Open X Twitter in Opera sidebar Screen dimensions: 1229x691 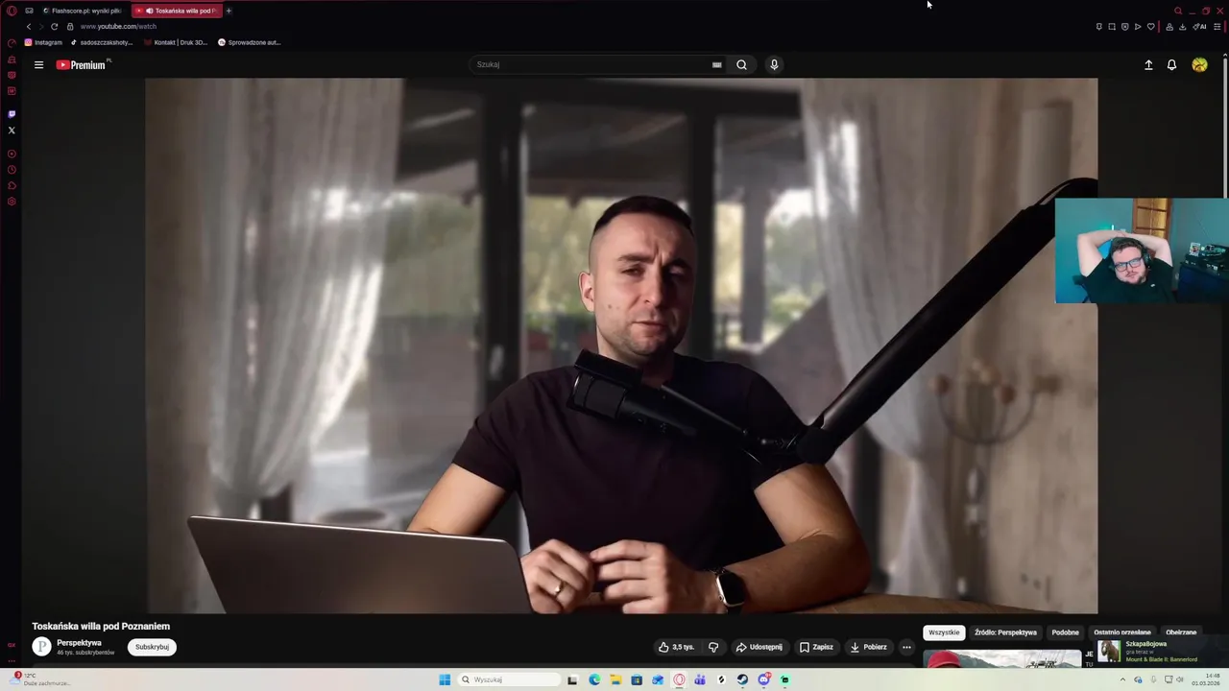coord(12,130)
